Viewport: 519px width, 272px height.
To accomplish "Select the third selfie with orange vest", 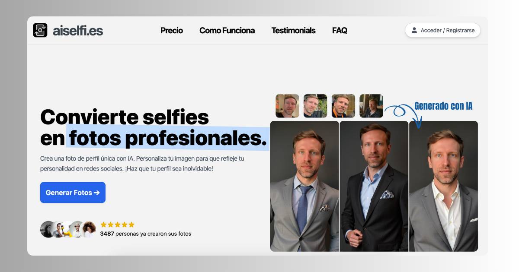I will click(x=343, y=106).
